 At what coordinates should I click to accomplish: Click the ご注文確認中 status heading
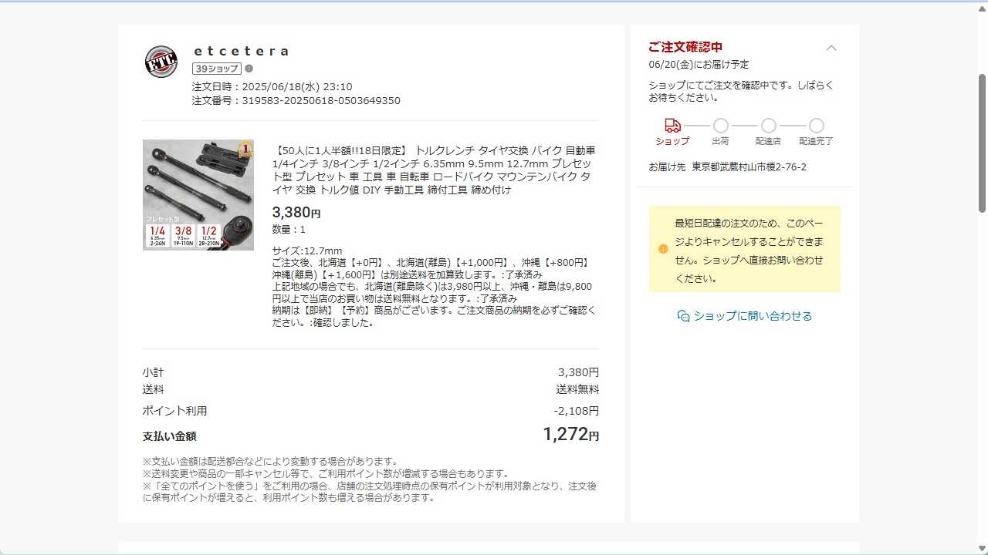685,47
